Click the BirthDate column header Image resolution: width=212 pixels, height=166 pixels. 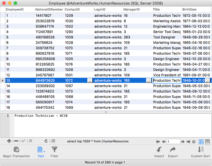pyautogui.click(x=196, y=9)
